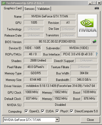Viewport: 102px width, 125px height.
Task: Toggle the CUDA checkbox
Action: click(43, 111)
